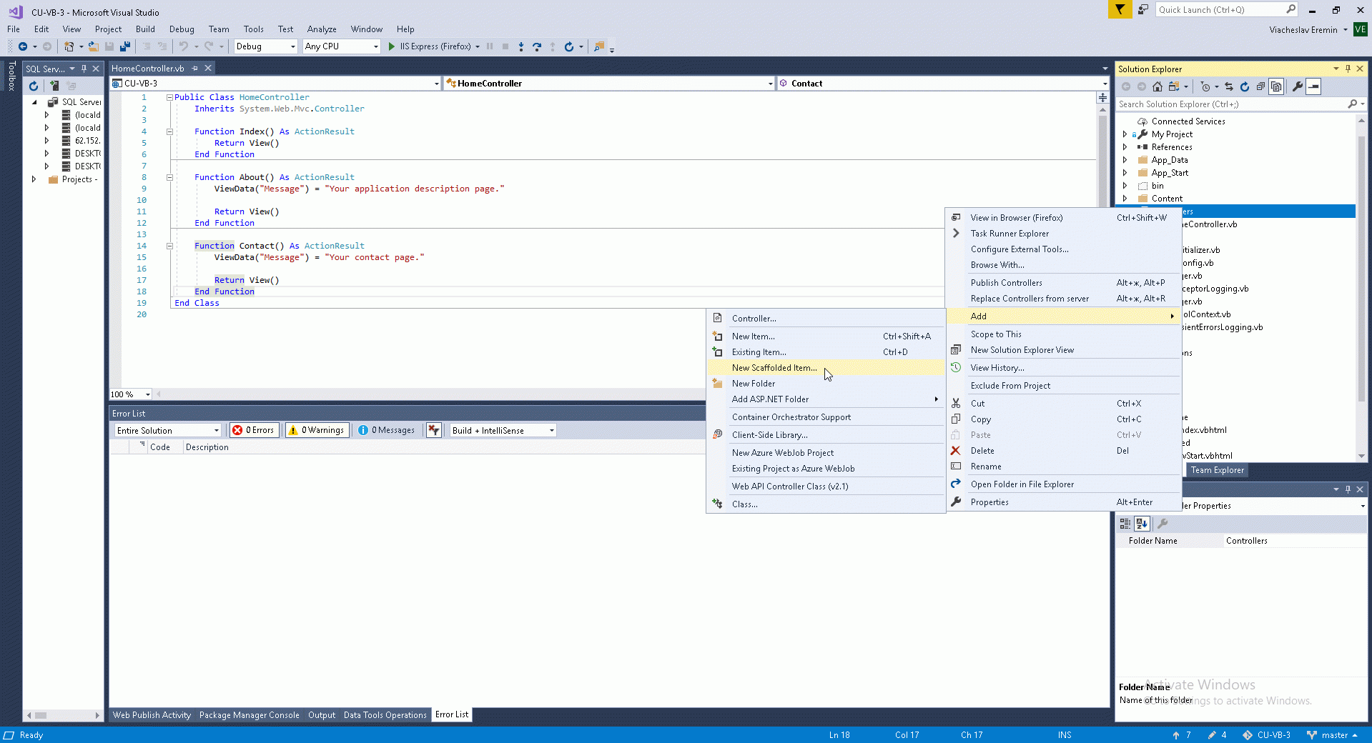Image resolution: width=1372 pixels, height=743 pixels.
Task: Click the Property Pages wrench in Properties panel
Action: [x=1163, y=524]
